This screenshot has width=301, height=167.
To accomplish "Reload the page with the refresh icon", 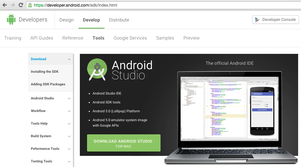I will (x=21, y=5).
